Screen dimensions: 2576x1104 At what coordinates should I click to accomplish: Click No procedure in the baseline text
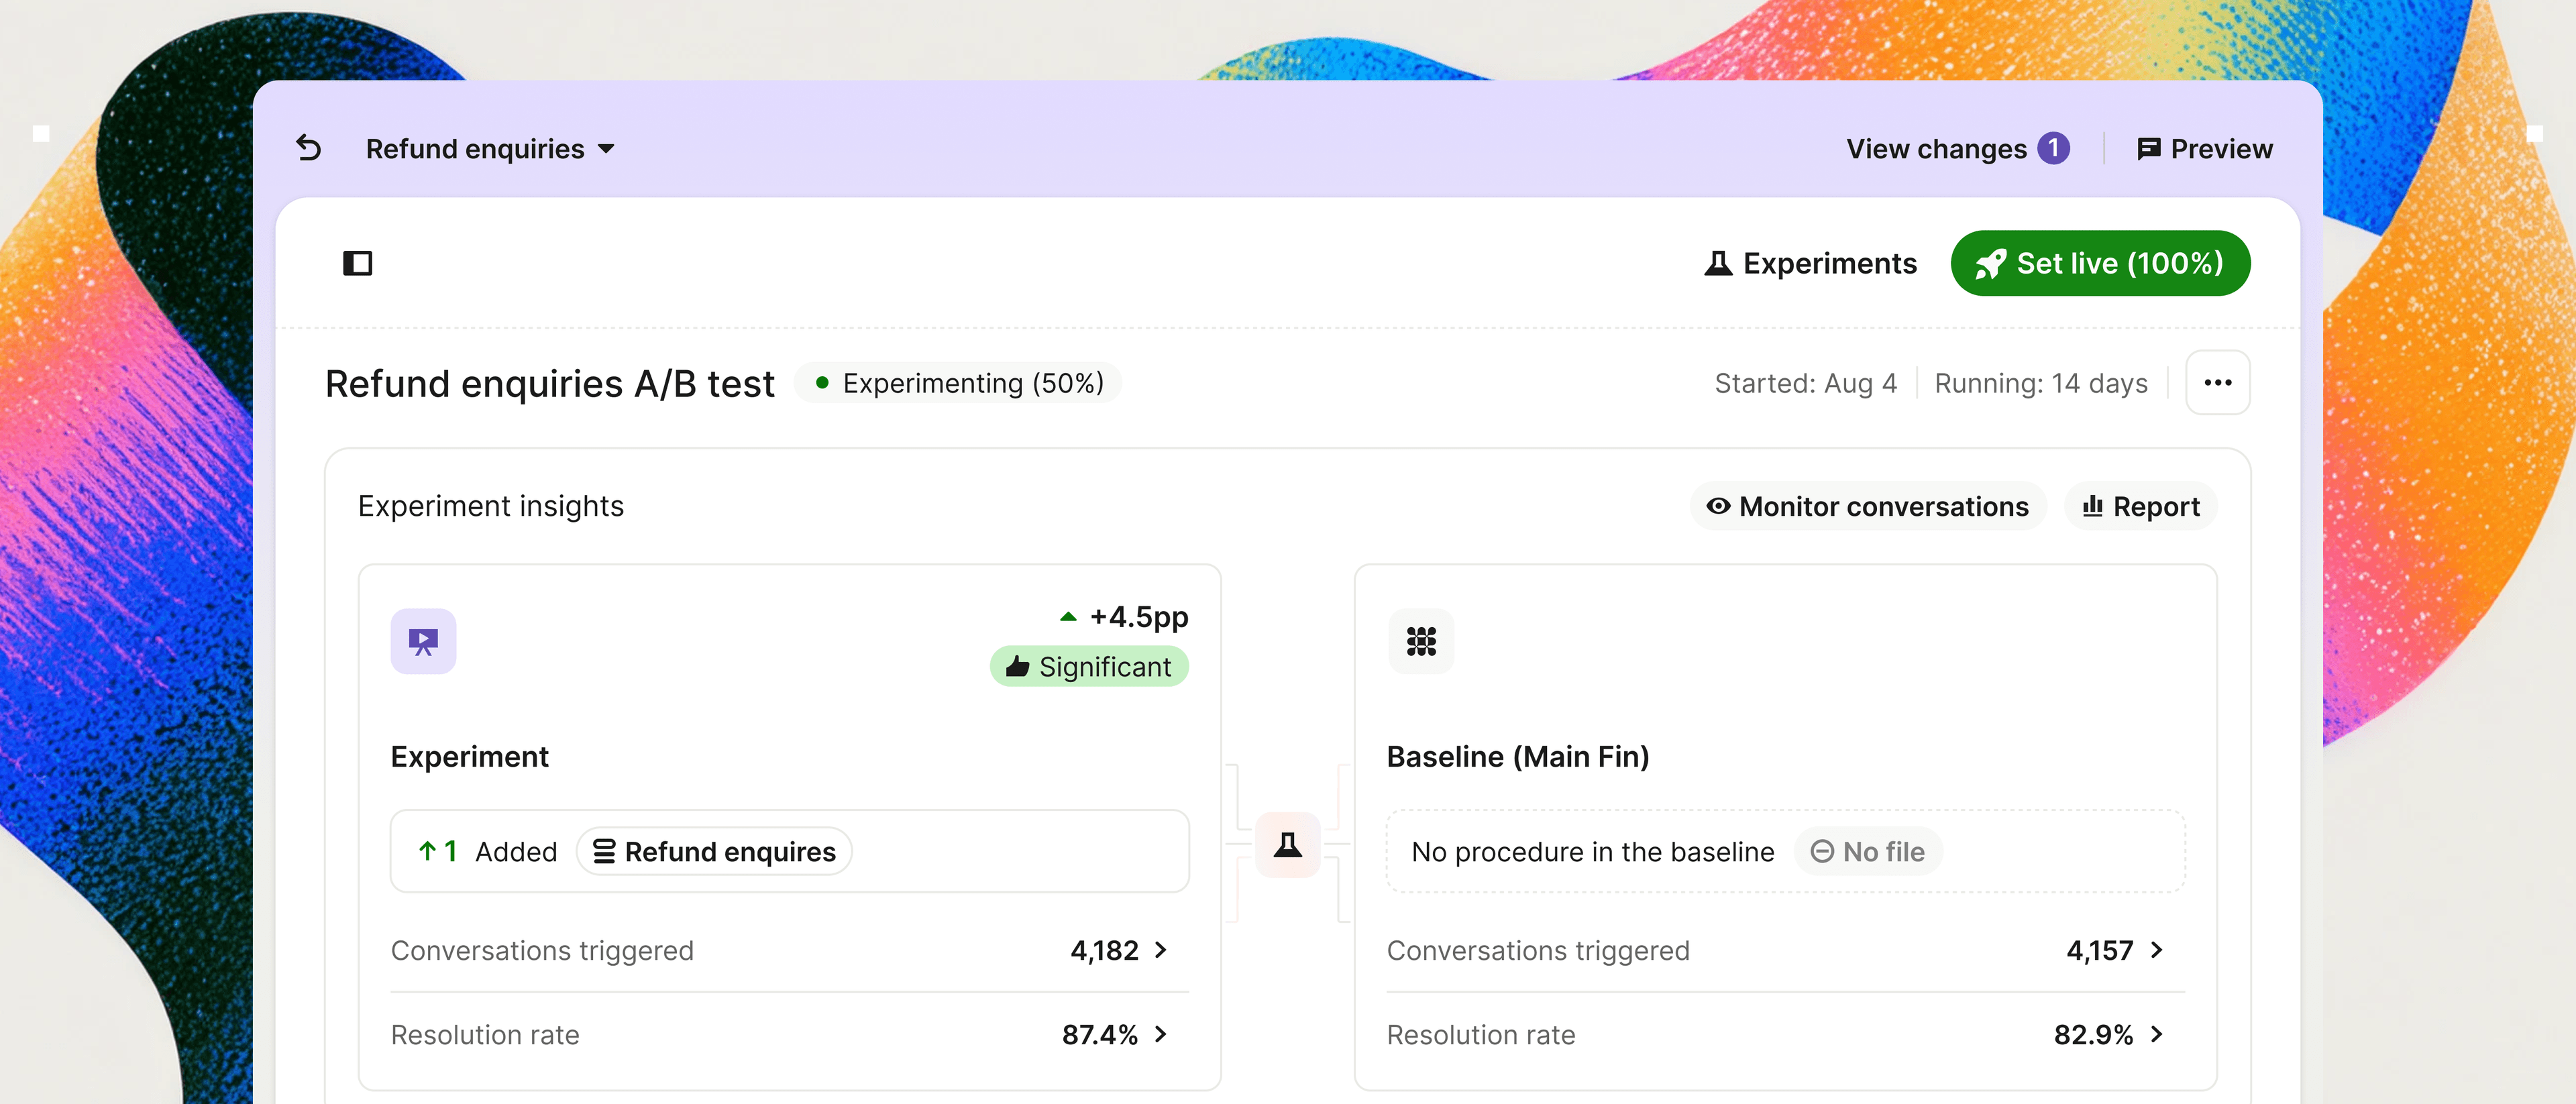(x=1593, y=851)
